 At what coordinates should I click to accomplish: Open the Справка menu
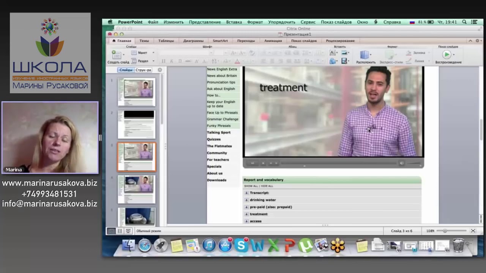tap(392, 22)
